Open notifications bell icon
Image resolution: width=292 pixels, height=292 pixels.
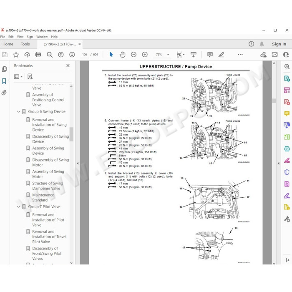(262, 44)
